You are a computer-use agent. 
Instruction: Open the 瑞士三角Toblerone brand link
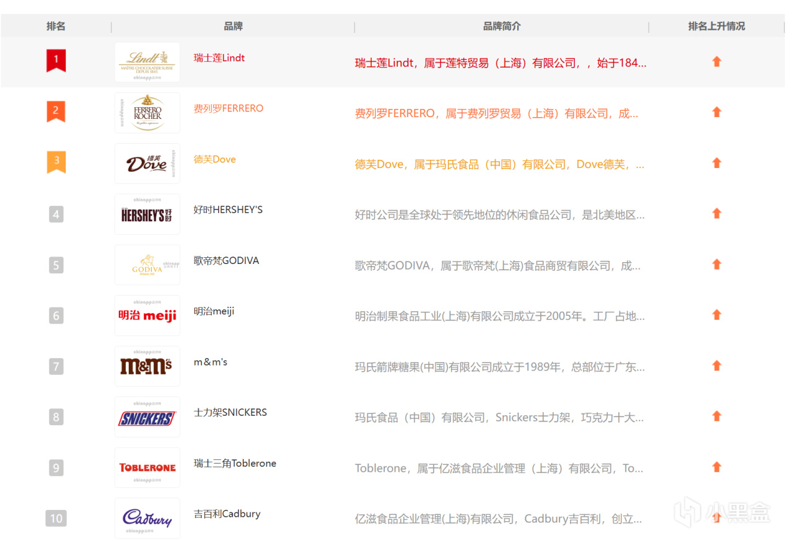[235, 464]
